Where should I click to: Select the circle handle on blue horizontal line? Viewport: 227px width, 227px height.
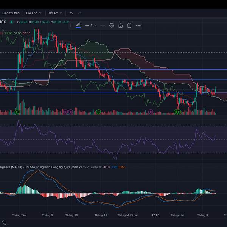point(113,70)
